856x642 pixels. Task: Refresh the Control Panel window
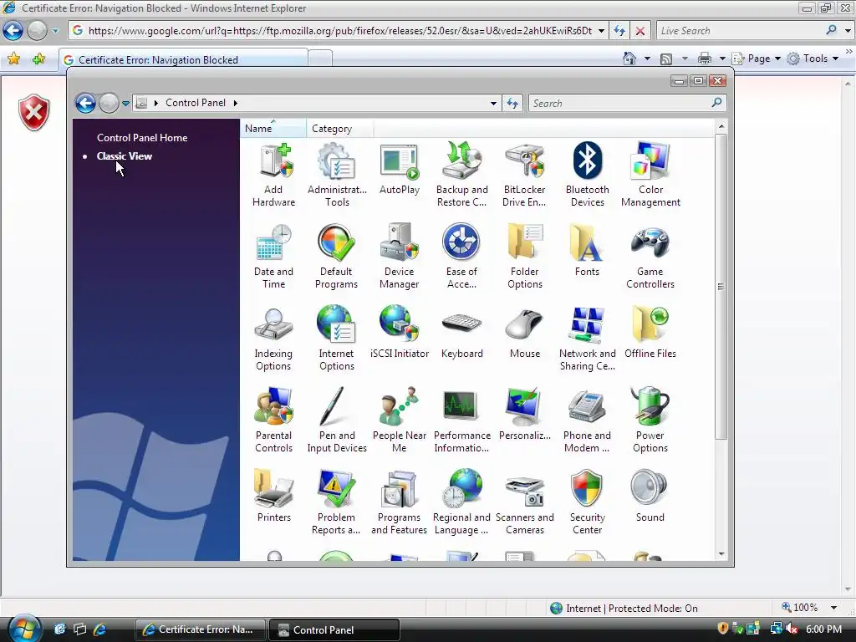point(512,103)
